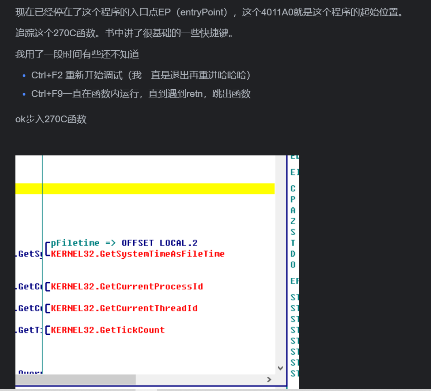Toggle the D direction flag in registers
The image size is (431, 391).
point(293,254)
